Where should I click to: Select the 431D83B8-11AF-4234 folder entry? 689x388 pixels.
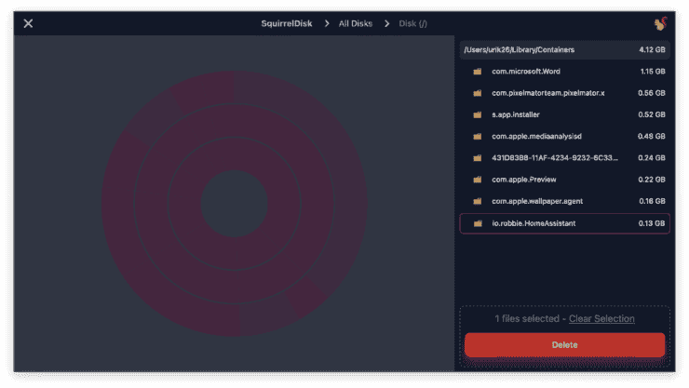coord(554,158)
